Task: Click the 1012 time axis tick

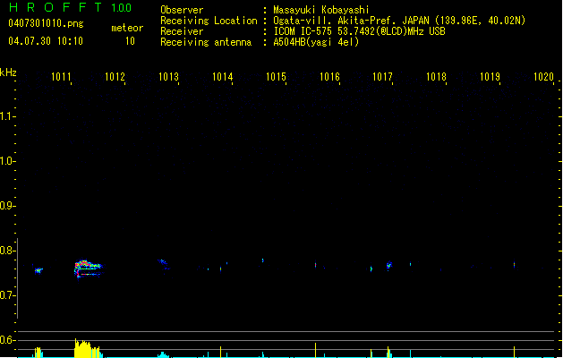Action: pyautogui.click(x=115, y=77)
